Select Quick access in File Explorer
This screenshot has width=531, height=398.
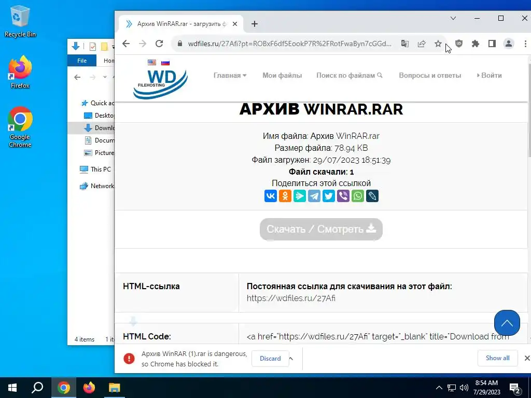pos(98,103)
